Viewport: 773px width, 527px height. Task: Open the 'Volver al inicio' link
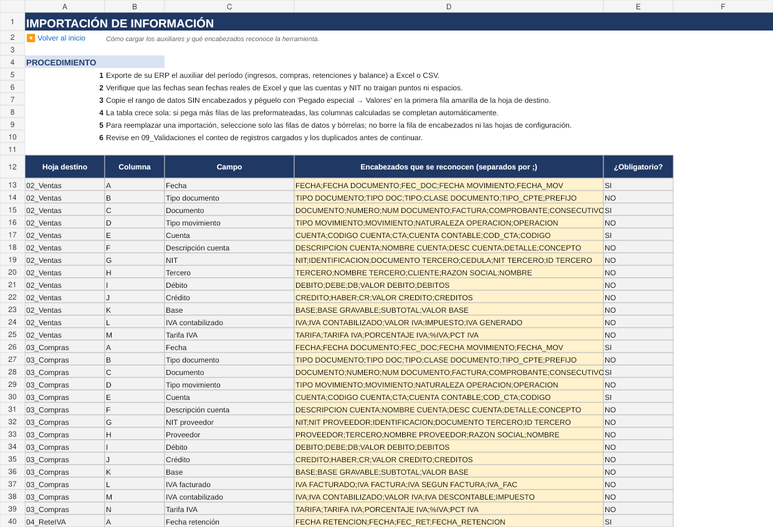61,38
